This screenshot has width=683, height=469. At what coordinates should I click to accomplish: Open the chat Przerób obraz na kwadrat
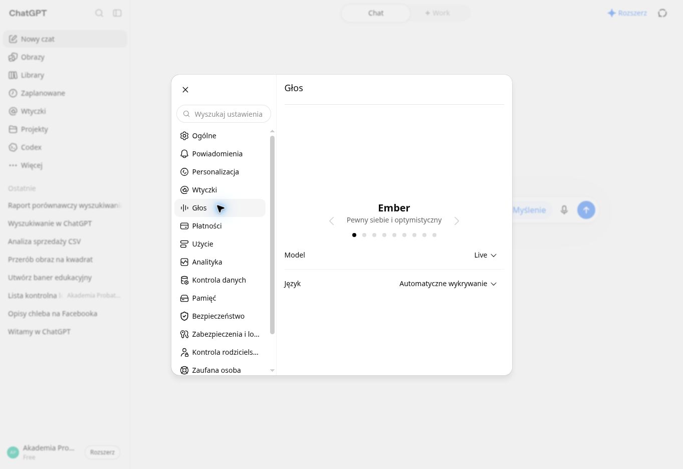(65, 260)
